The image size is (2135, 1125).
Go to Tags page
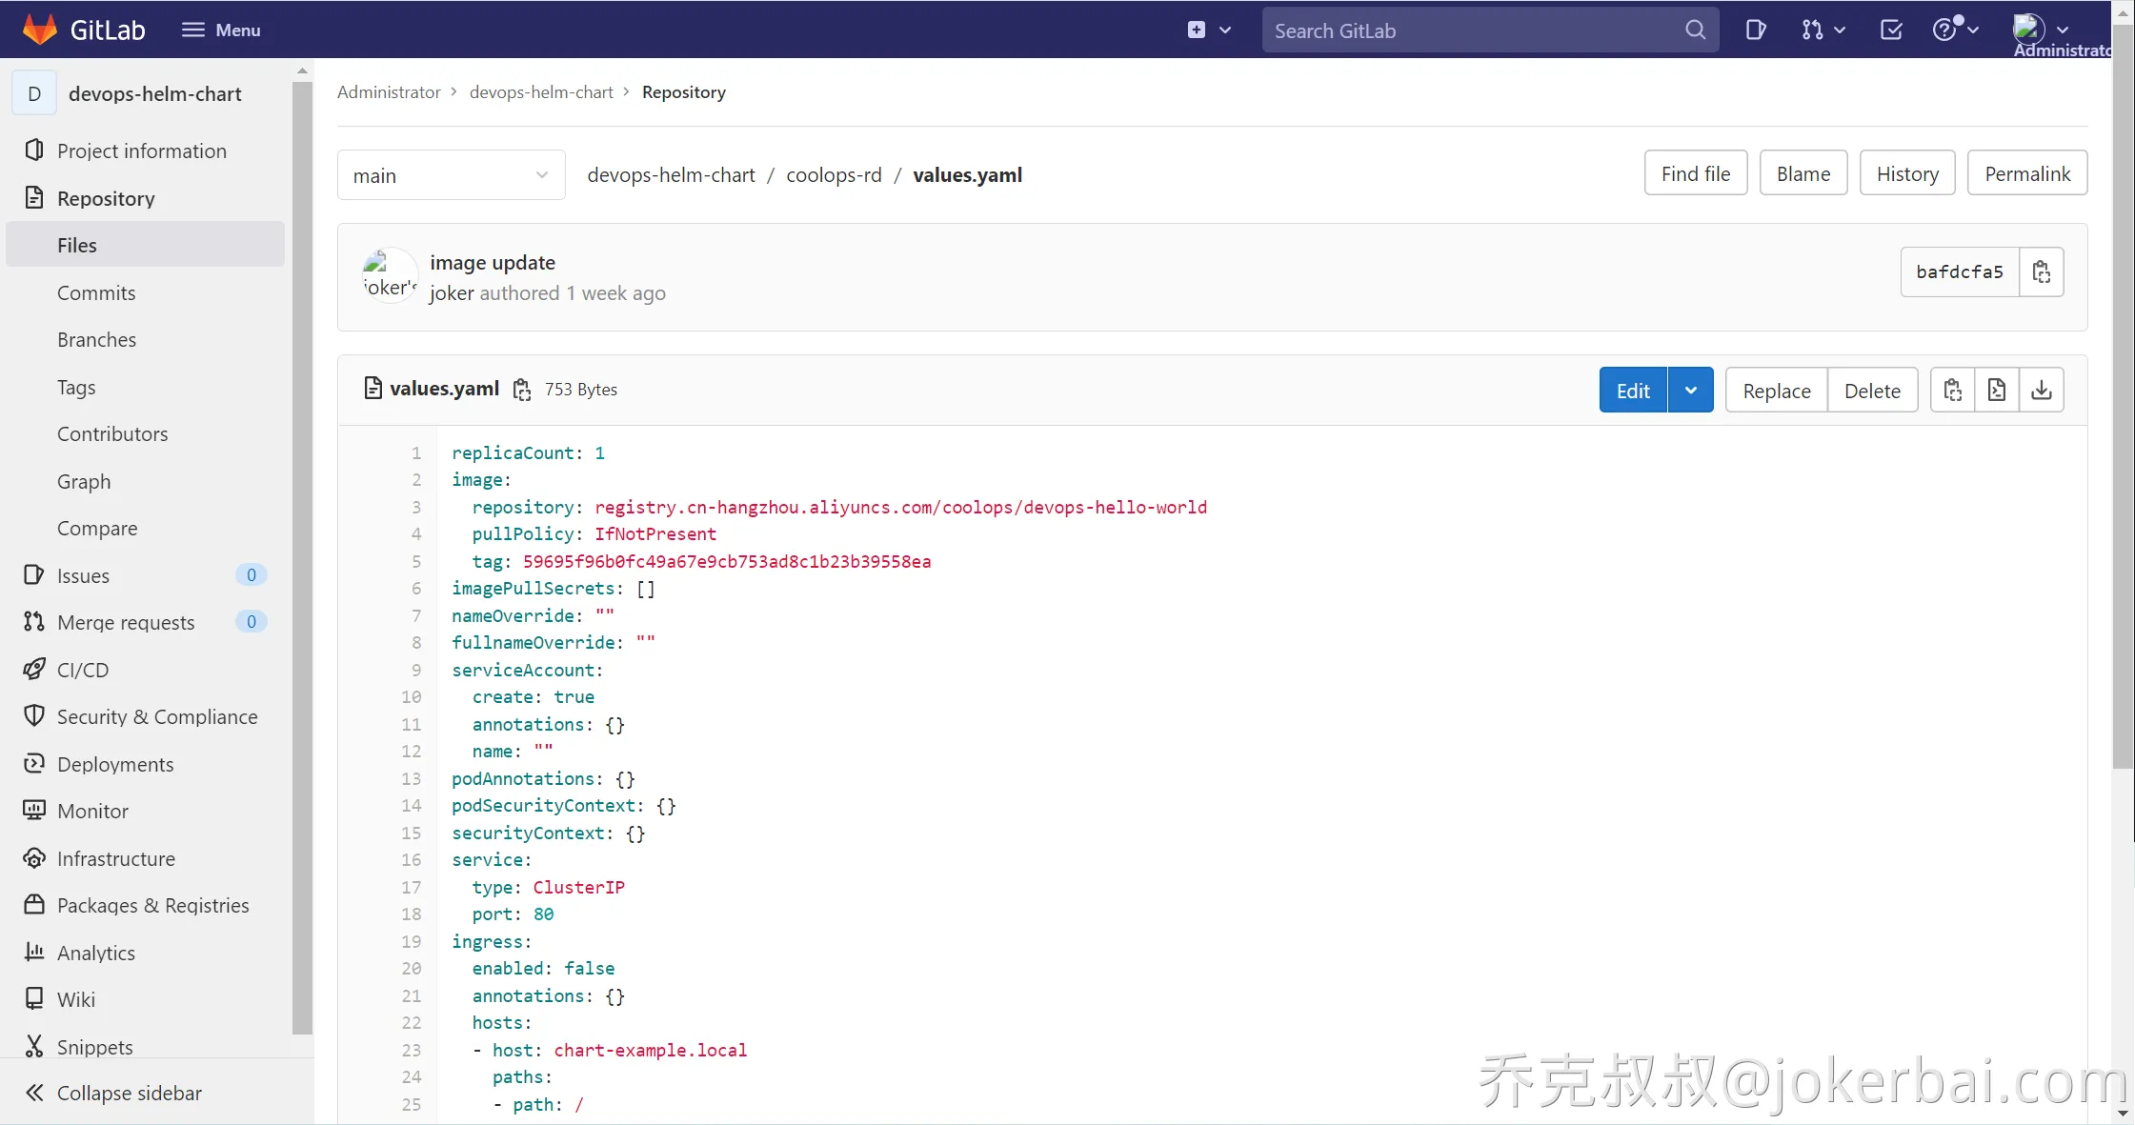(76, 387)
